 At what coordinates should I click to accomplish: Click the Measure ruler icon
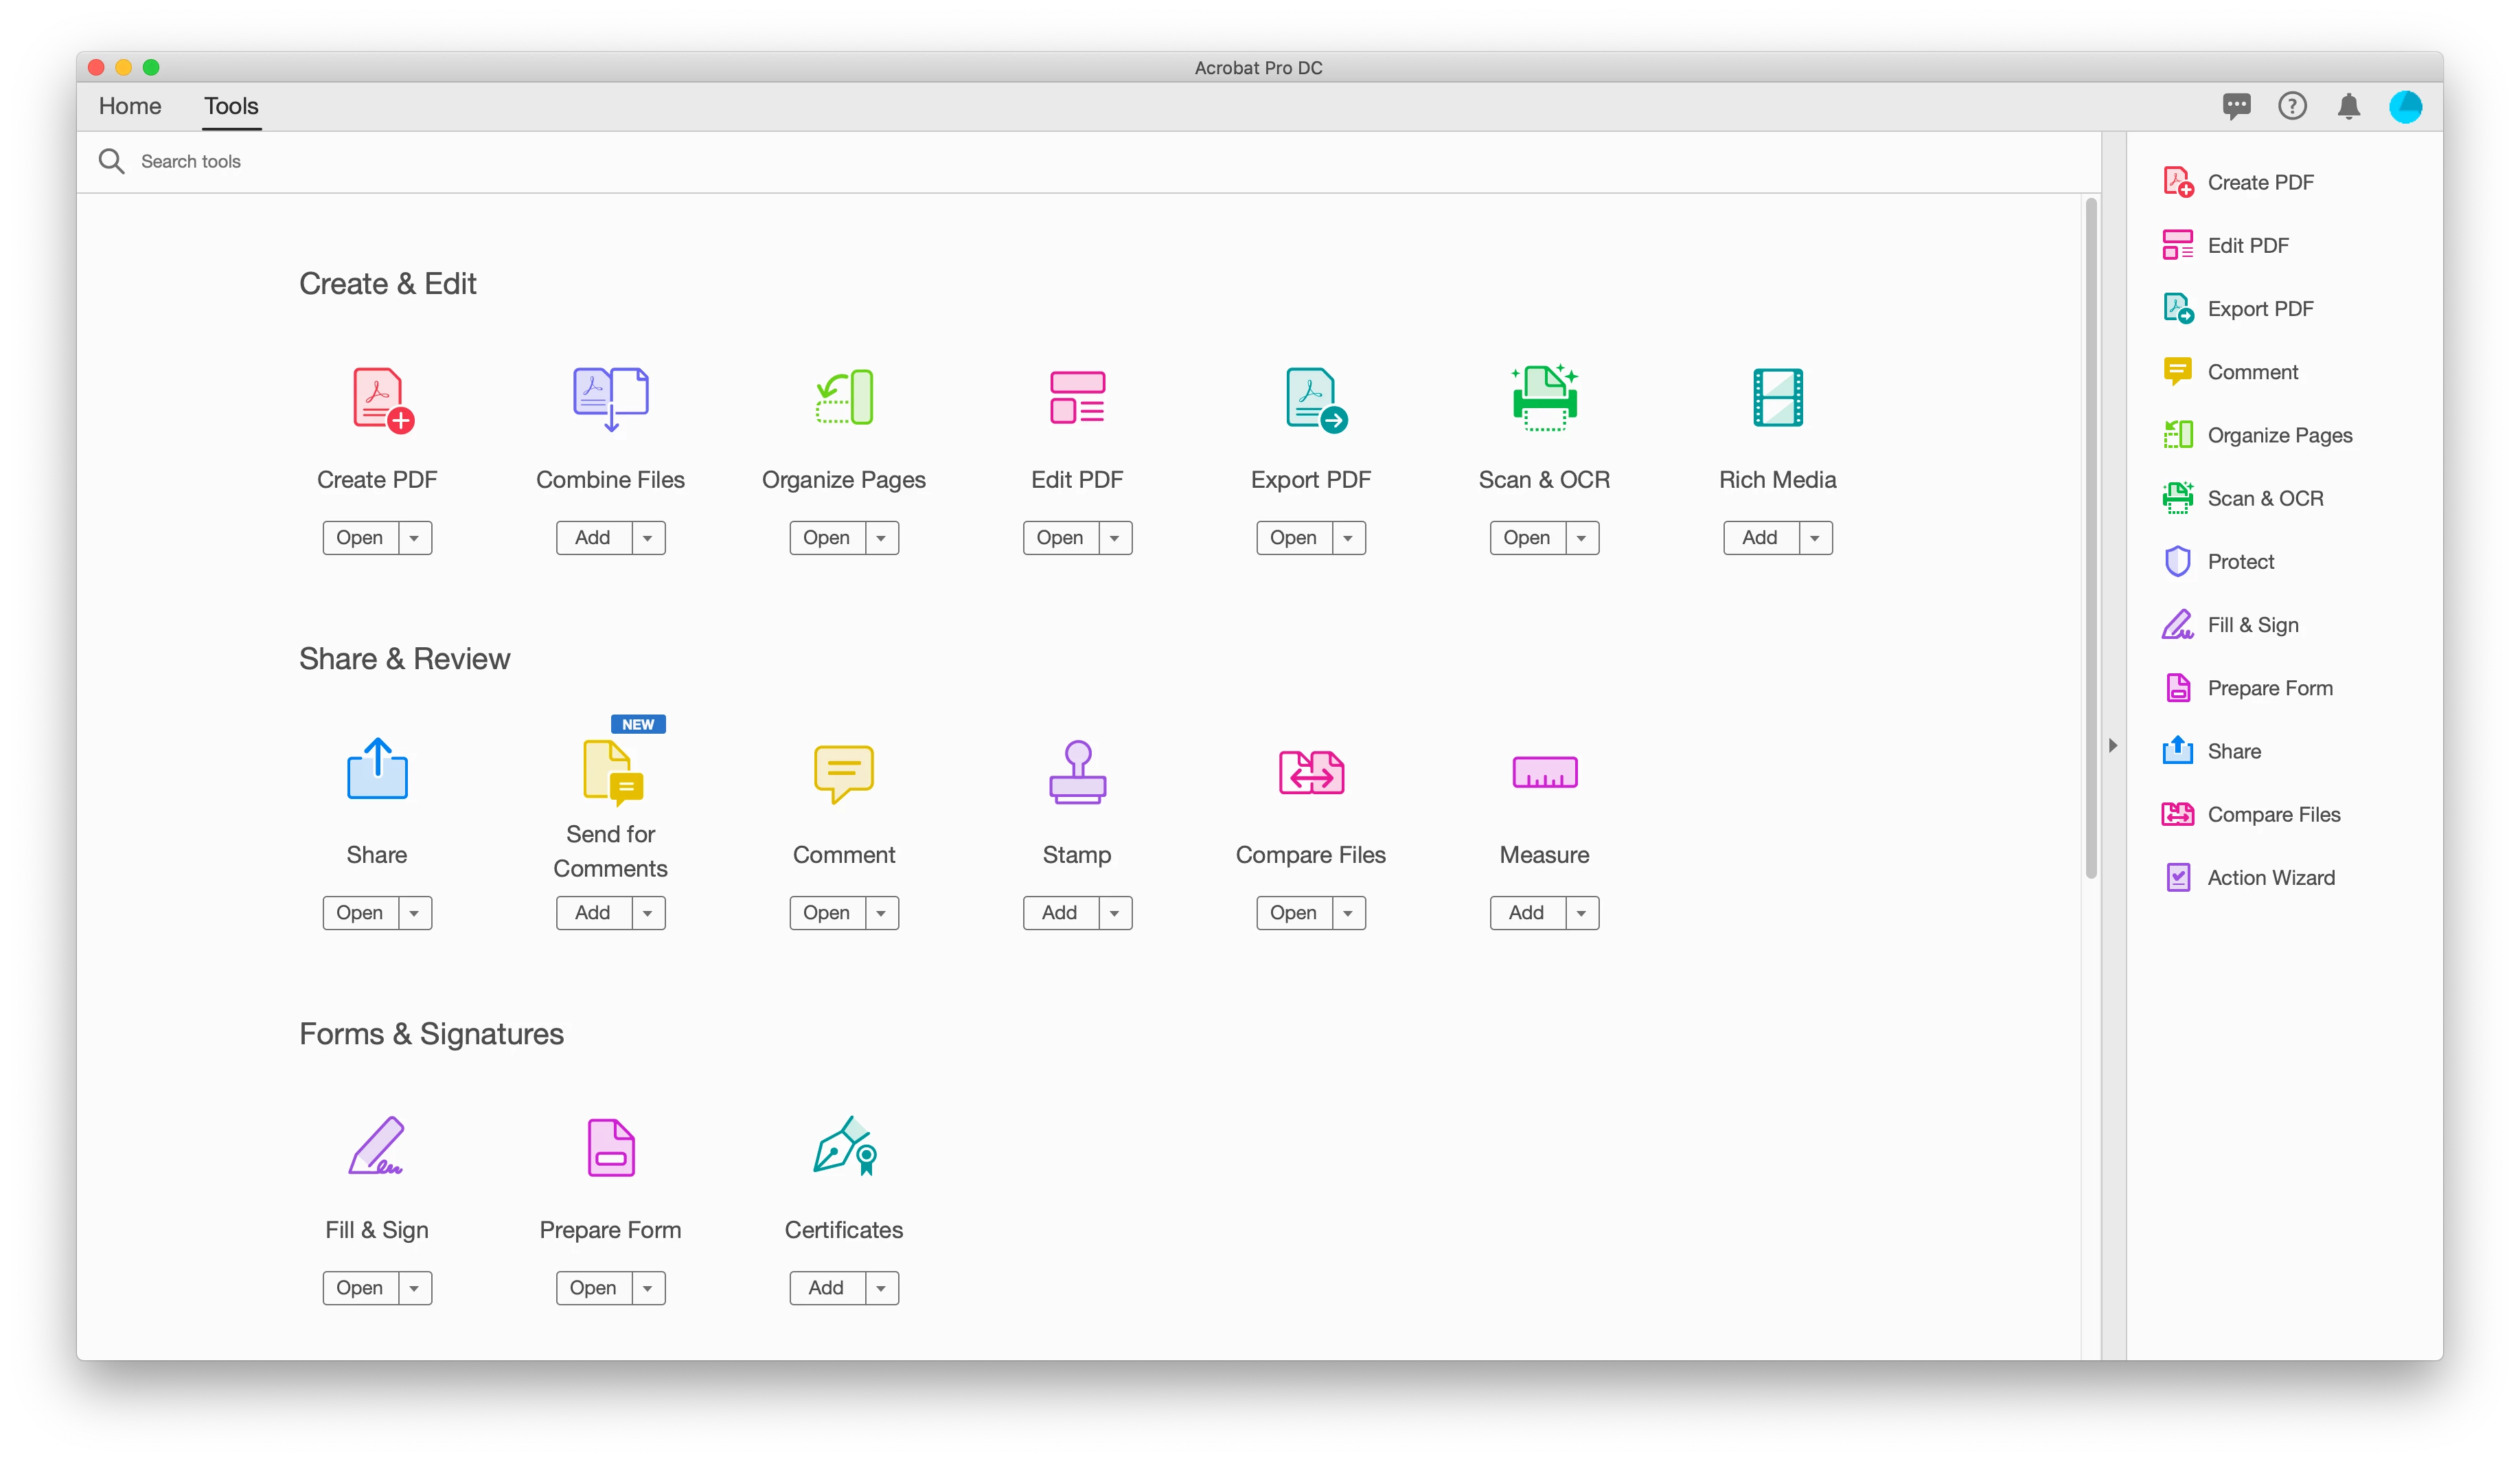[x=1544, y=772]
